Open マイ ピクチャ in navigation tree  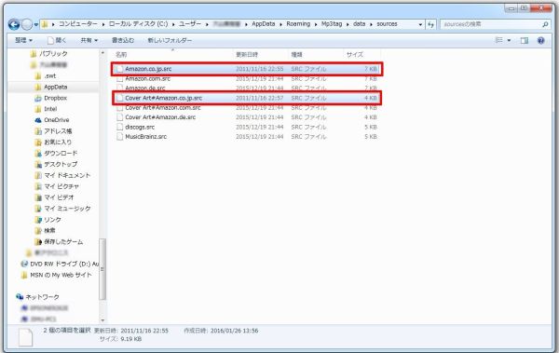(61, 186)
